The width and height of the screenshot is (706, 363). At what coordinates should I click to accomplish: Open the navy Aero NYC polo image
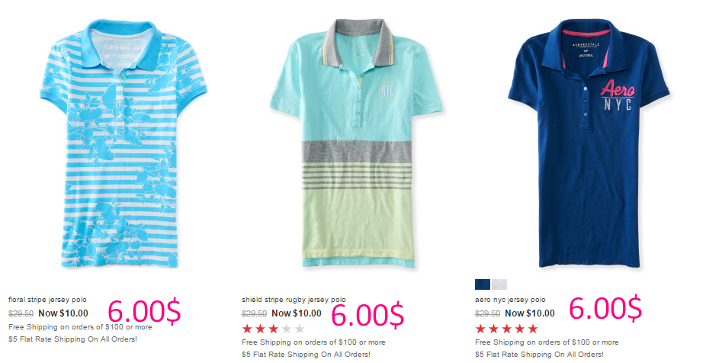point(589,143)
